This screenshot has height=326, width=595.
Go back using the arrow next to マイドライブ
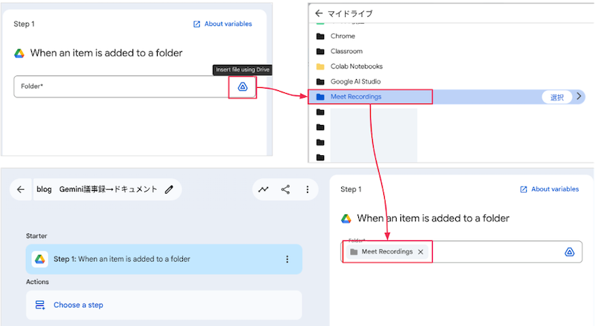click(x=319, y=13)
